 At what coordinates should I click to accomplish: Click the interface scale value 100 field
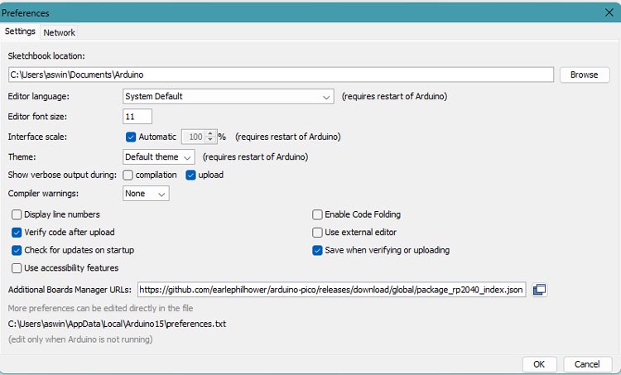click(194, 137)
